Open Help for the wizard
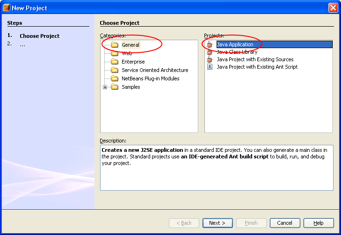 coord(319,223)
